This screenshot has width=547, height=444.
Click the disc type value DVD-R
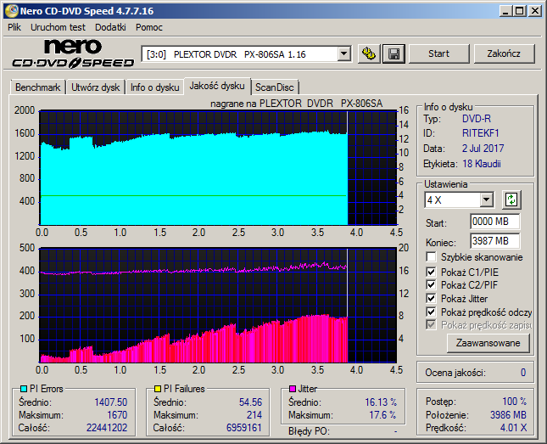pos(476,119)
